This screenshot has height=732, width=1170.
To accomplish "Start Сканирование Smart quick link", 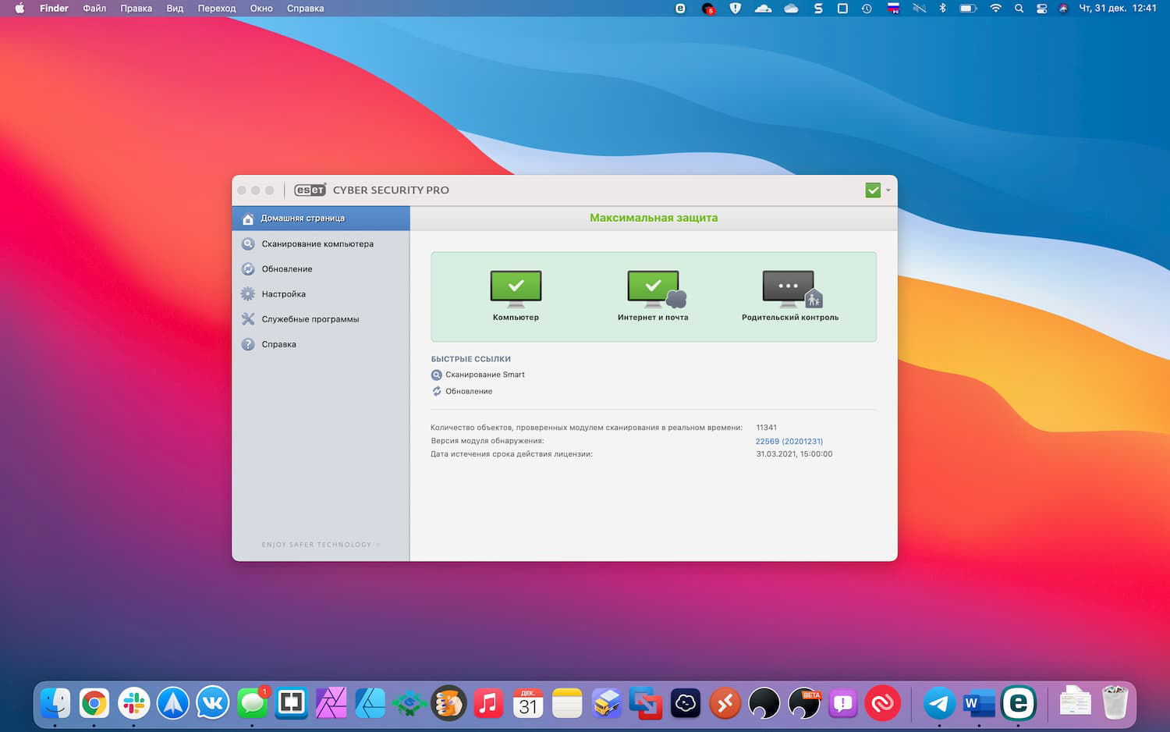I will [484, 375].
